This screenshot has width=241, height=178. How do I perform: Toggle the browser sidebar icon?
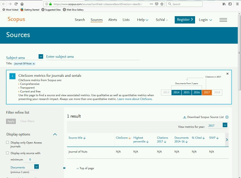230,4
